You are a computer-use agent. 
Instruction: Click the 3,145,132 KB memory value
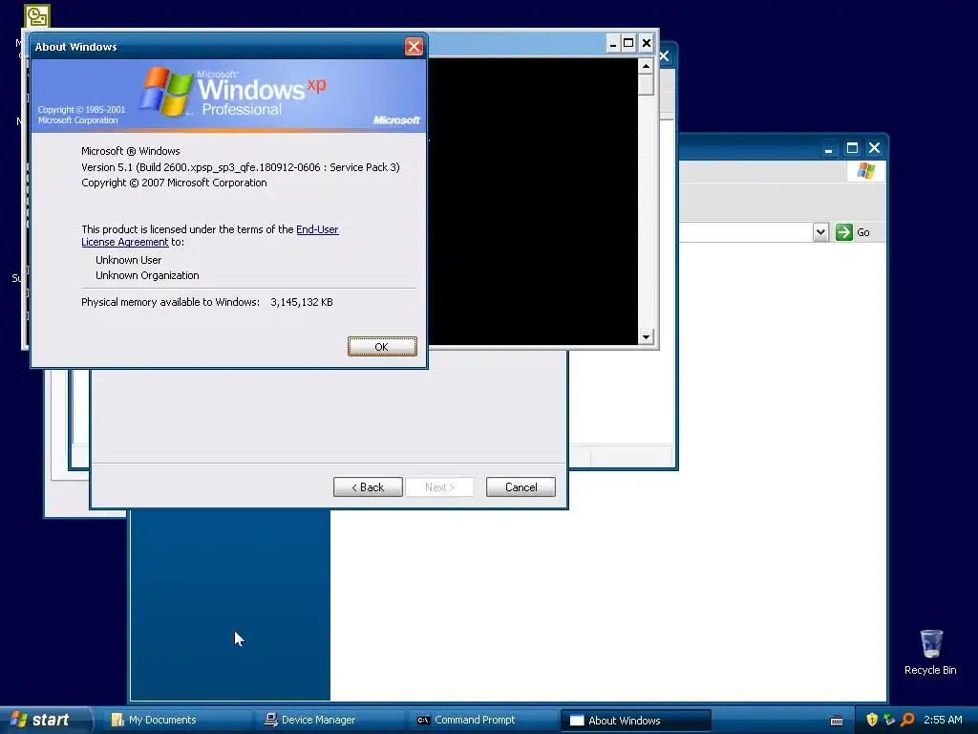coord(302,302)
